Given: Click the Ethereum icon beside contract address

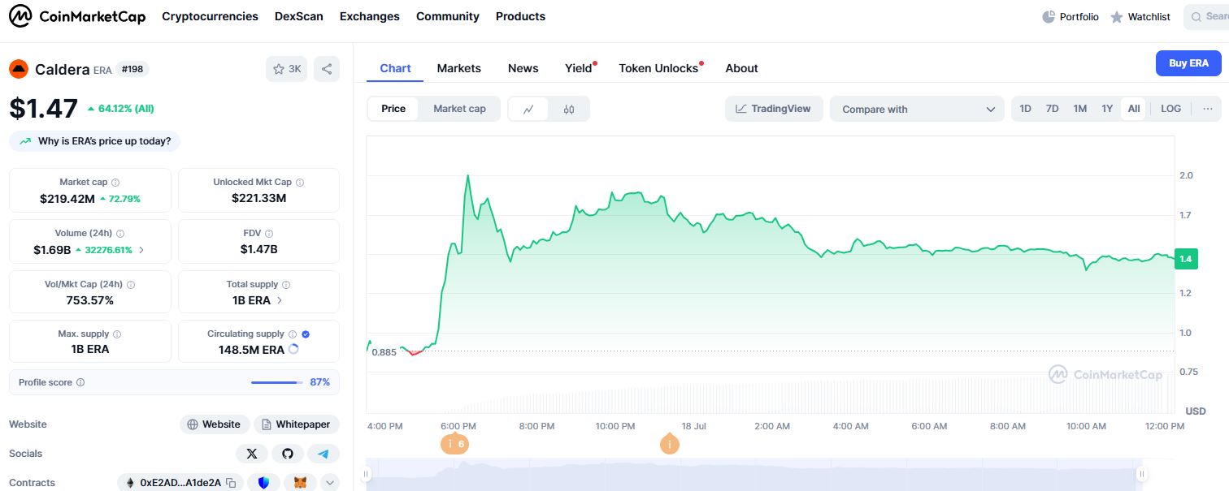Looking at the screenshot, I should click(x=130, y=483).
